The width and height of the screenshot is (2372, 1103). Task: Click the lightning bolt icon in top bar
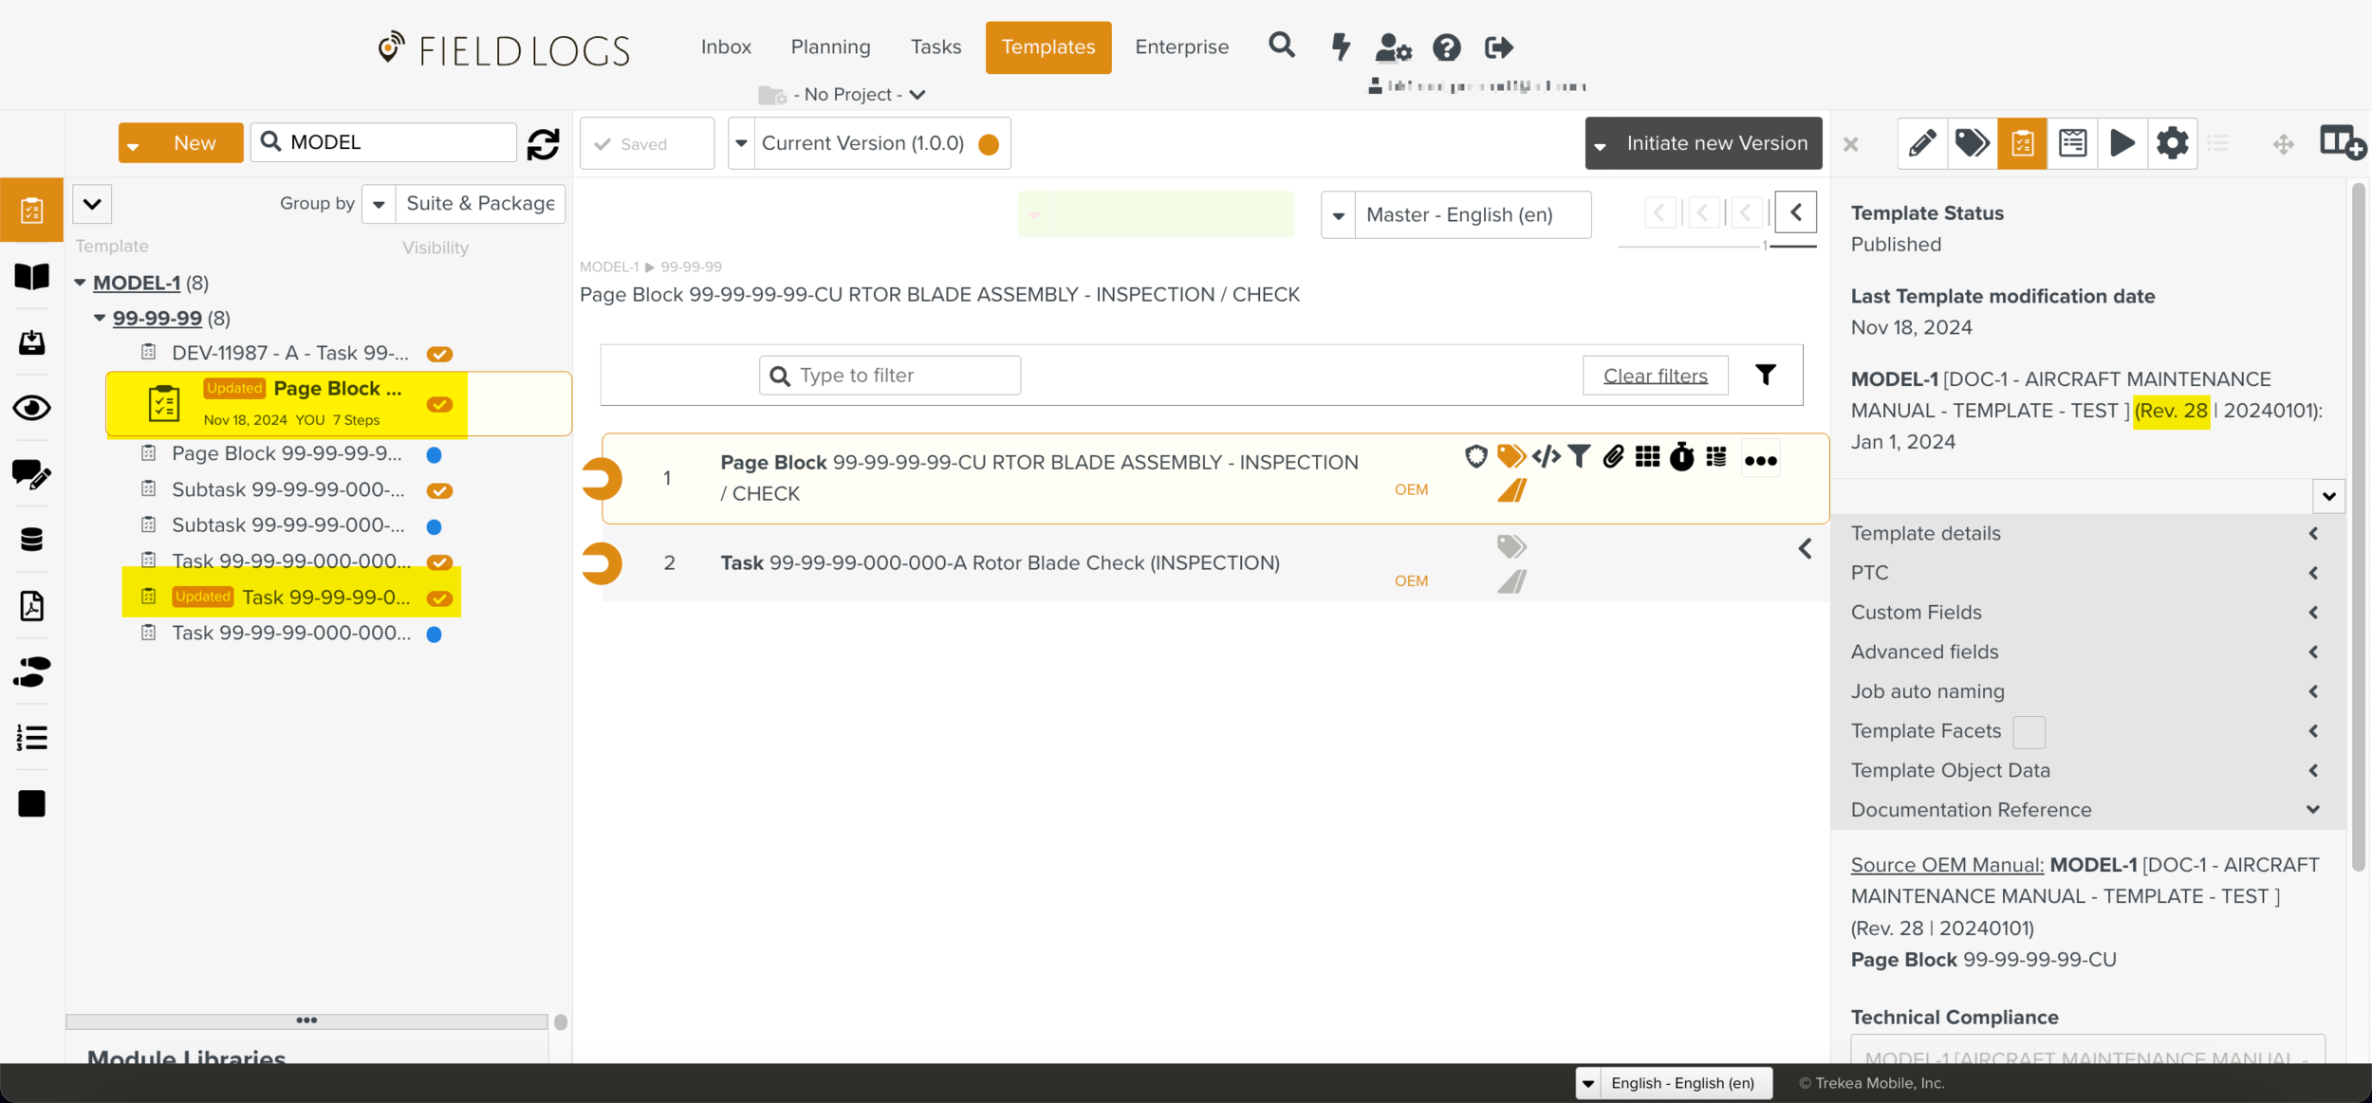pos(1340,46)
